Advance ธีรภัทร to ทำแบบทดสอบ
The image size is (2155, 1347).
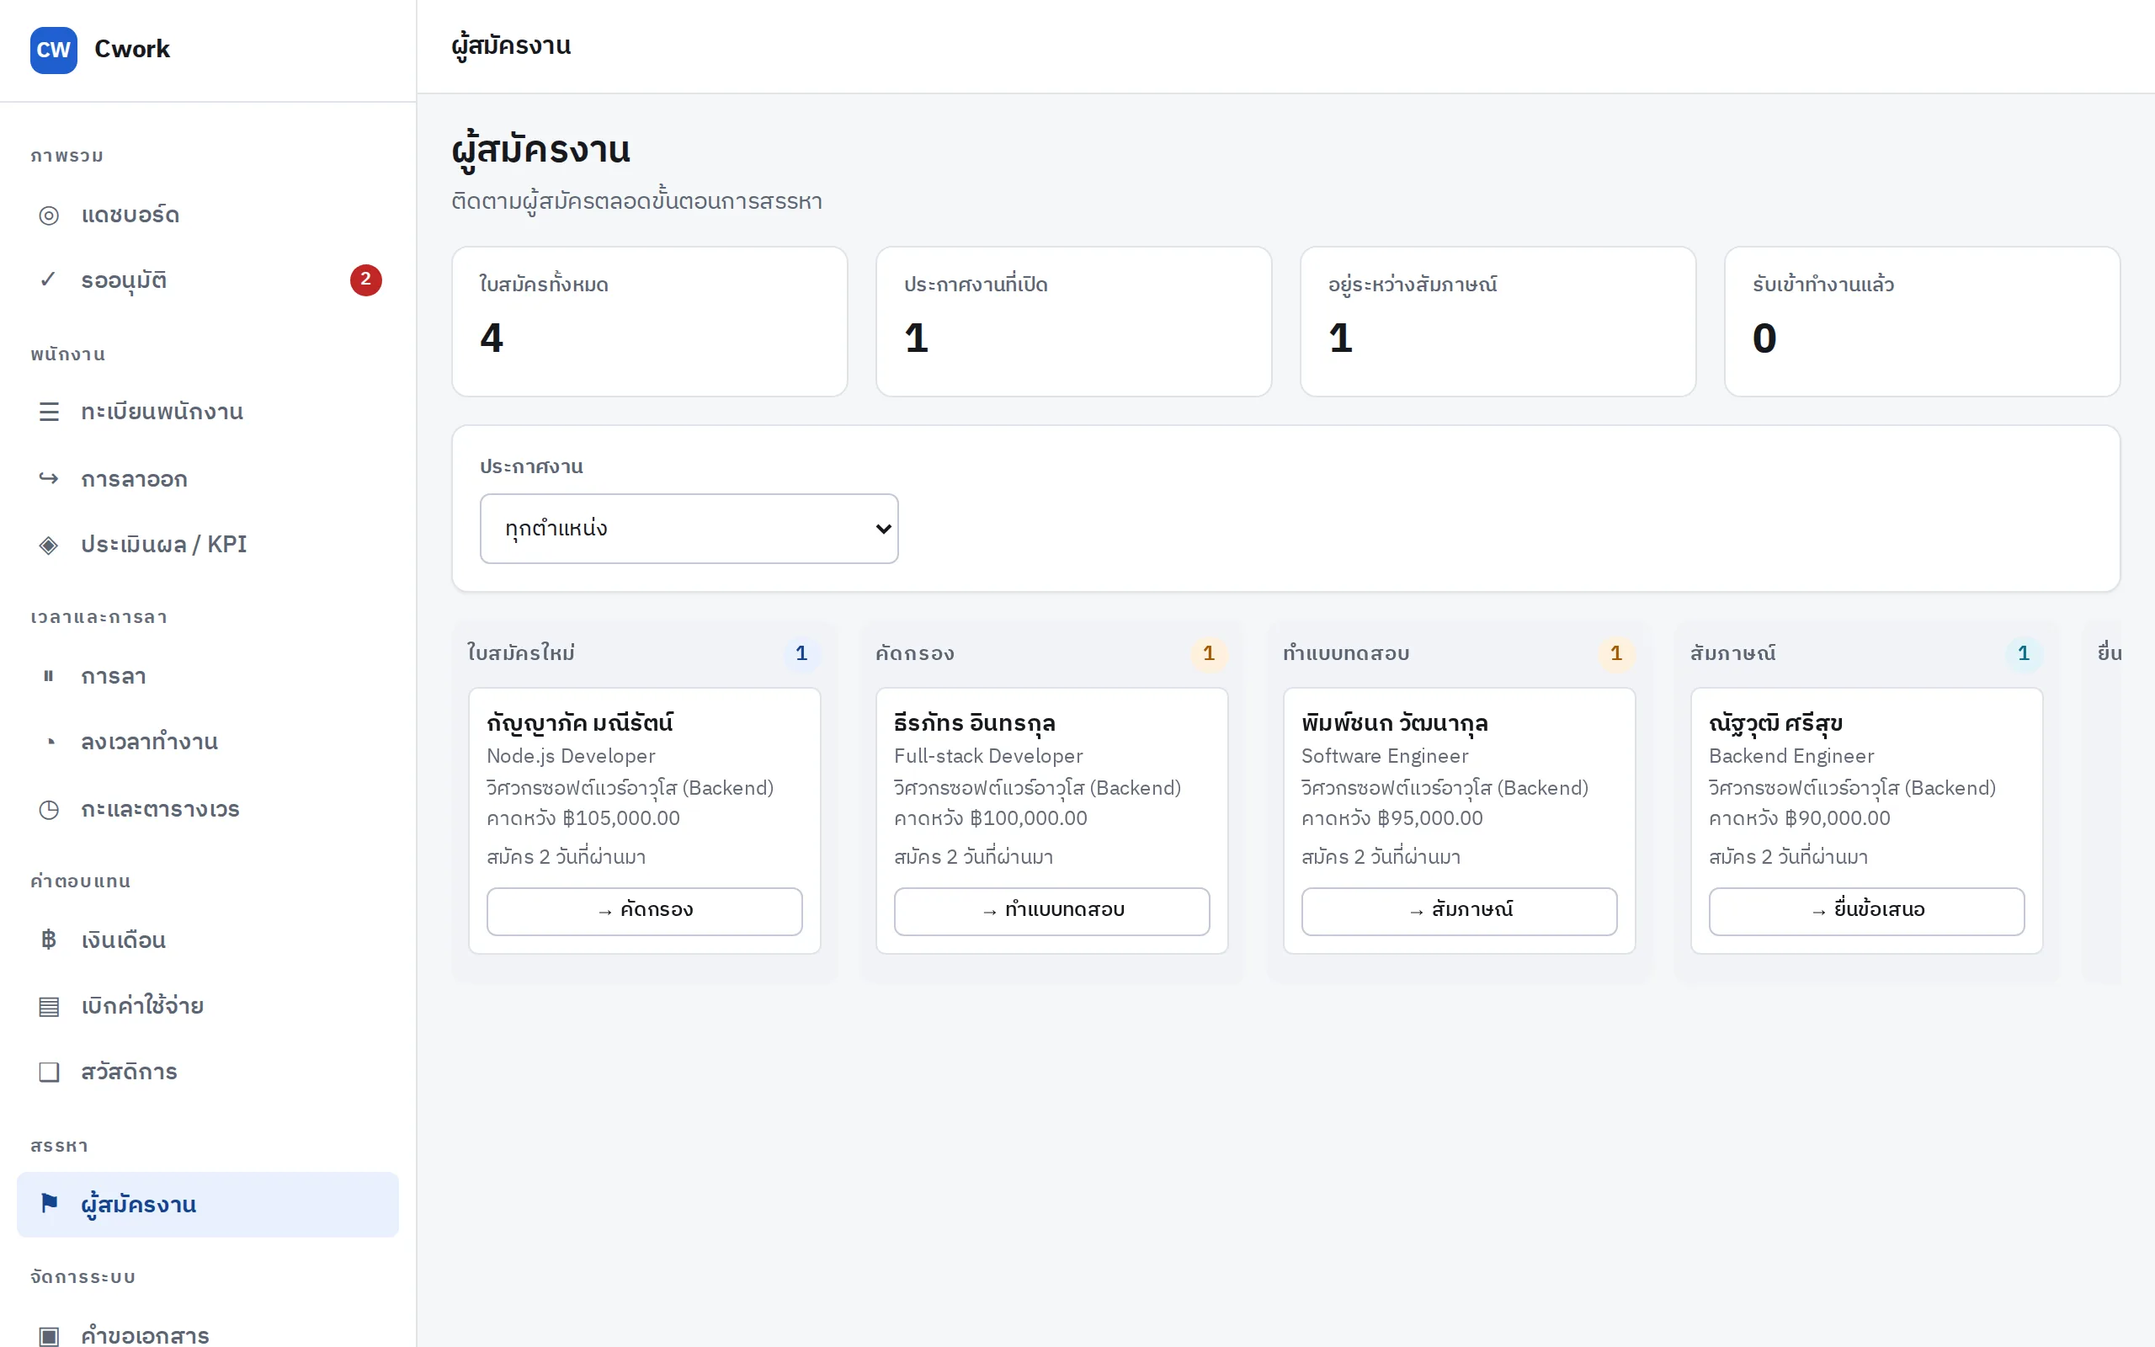1051,910
